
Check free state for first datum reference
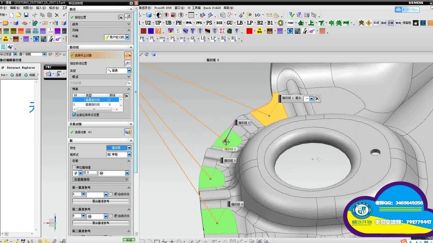point(111,194)
